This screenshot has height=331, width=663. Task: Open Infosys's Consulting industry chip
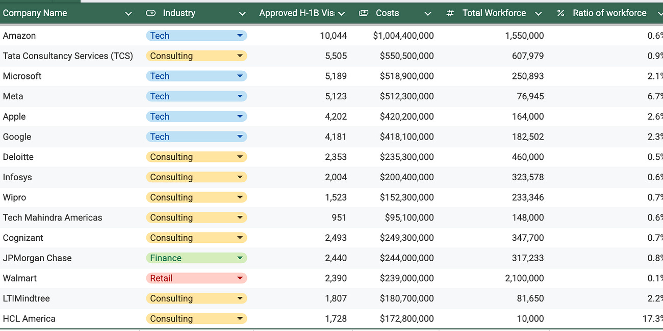196,177
